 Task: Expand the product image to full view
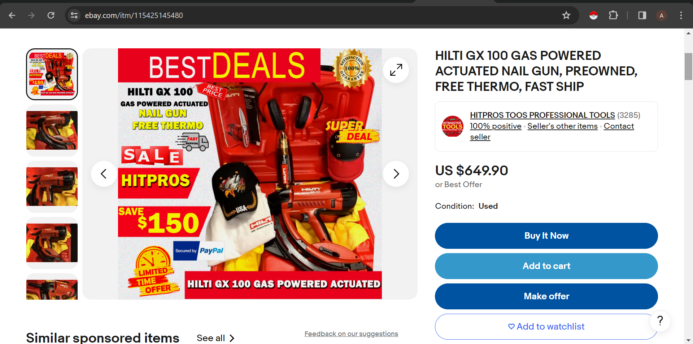coord(396,70)
